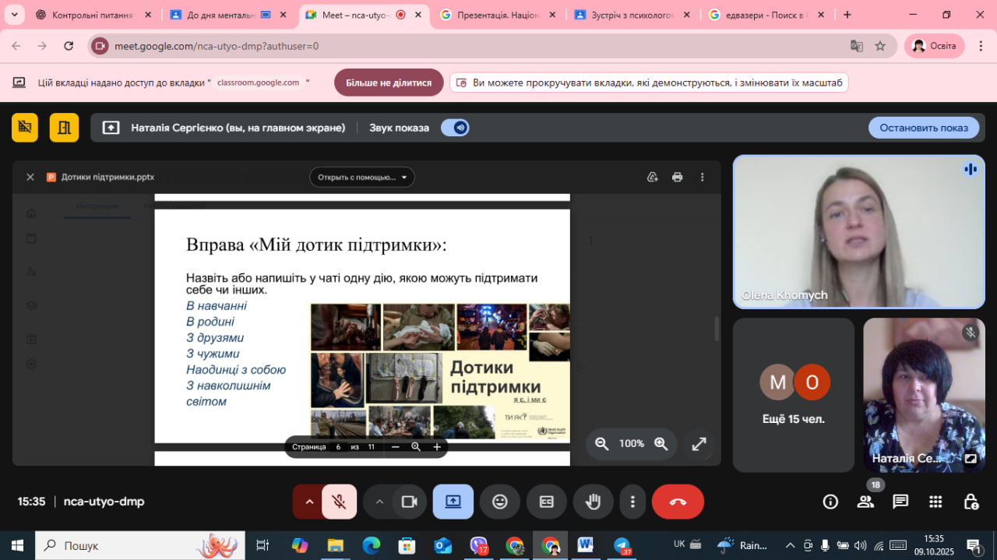Toggle the camera on or off
Viewport: 997px width, 560px height.
point(409,502)
